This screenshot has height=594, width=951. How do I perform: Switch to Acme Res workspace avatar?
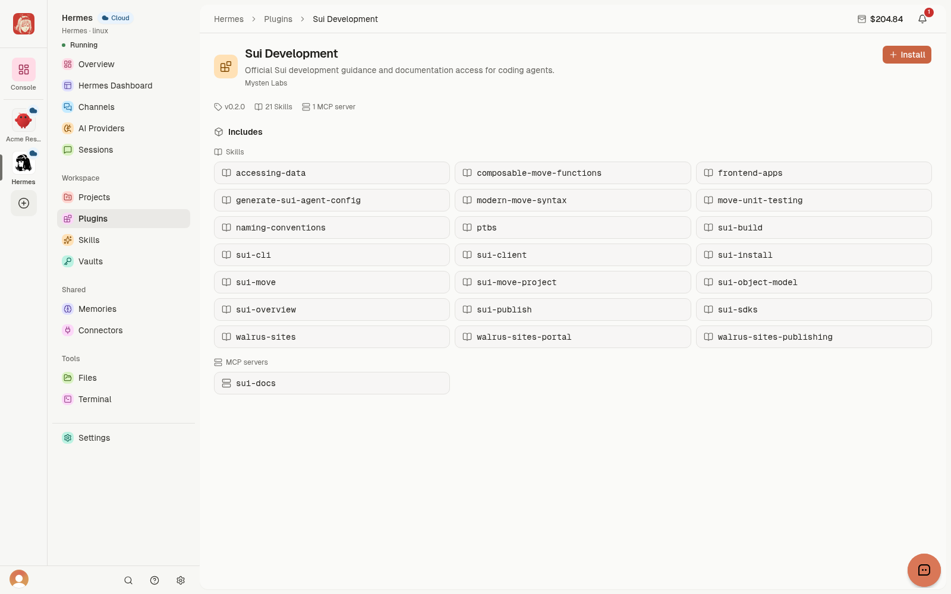(23, 120)
